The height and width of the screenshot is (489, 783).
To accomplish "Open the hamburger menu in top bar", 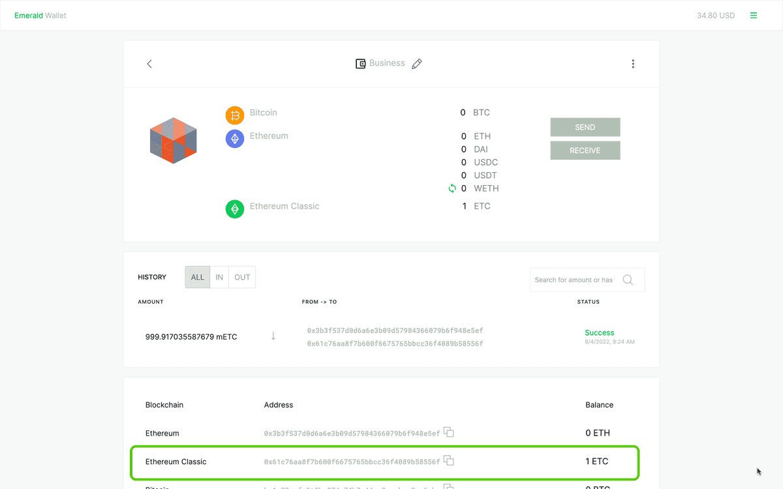I will (x=754, y=16).
